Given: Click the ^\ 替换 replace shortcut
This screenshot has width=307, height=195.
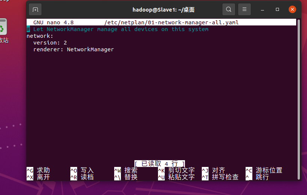Looking at the screenshot, I should [x=126, y=177].
